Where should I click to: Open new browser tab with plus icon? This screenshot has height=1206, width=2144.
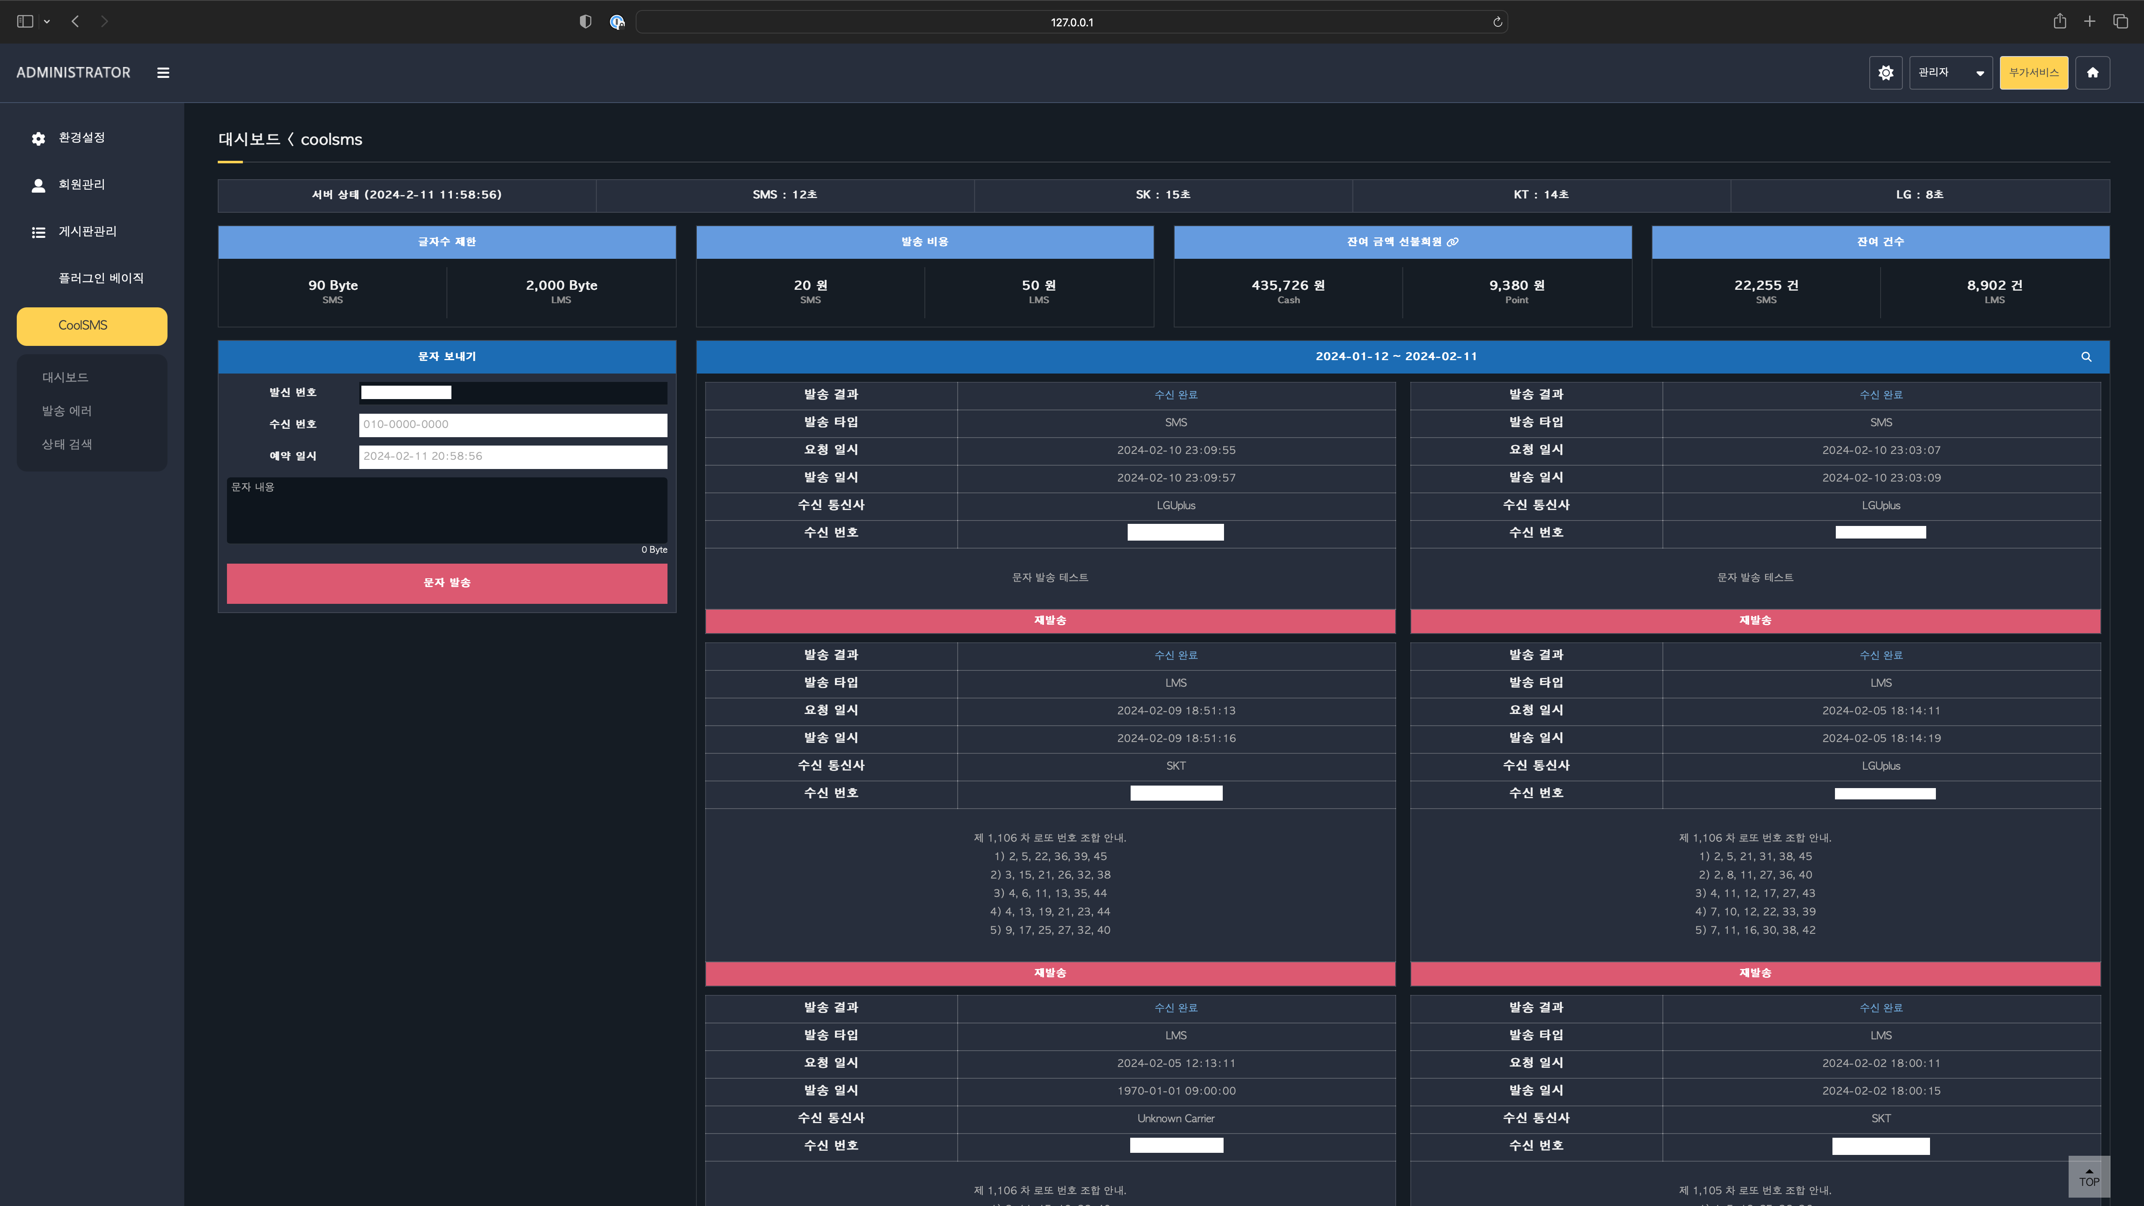point(2089,22)
